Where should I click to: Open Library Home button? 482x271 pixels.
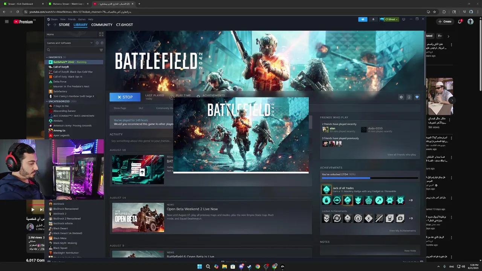[71, 34]
